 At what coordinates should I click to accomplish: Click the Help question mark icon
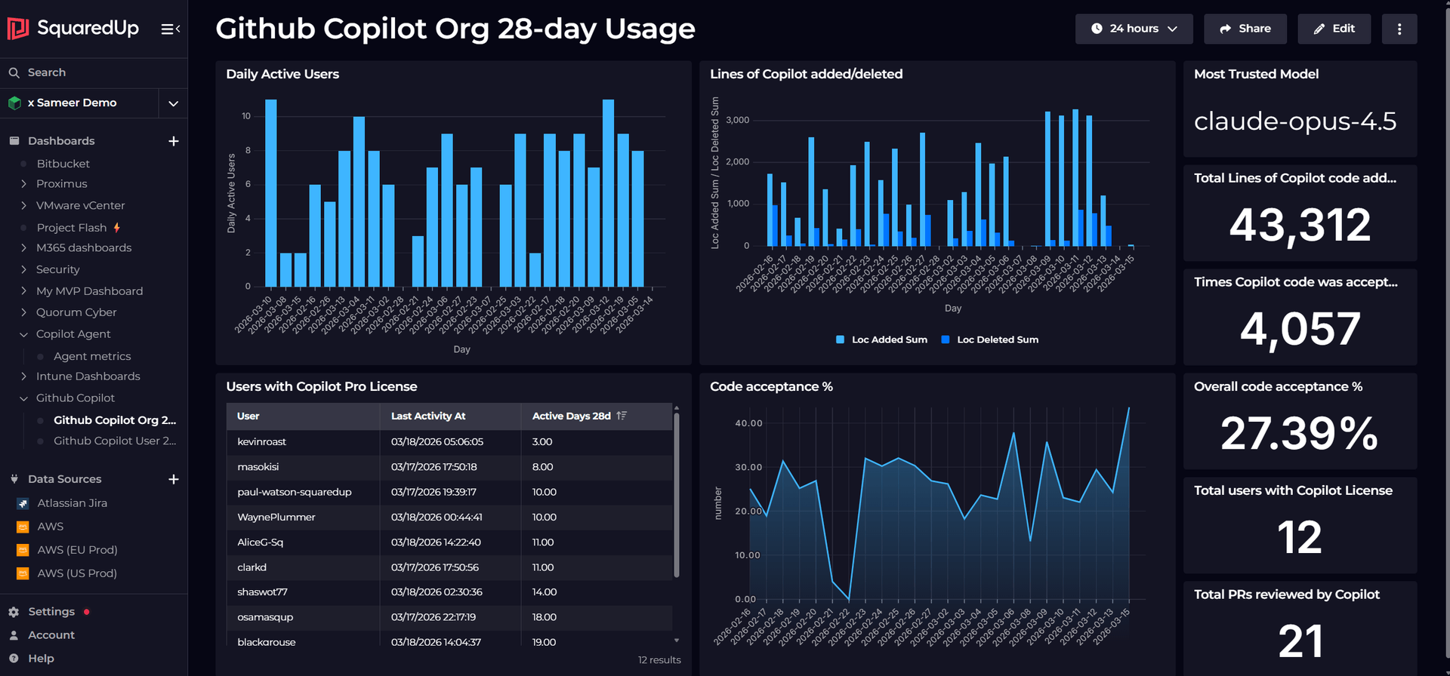point(14,659)
